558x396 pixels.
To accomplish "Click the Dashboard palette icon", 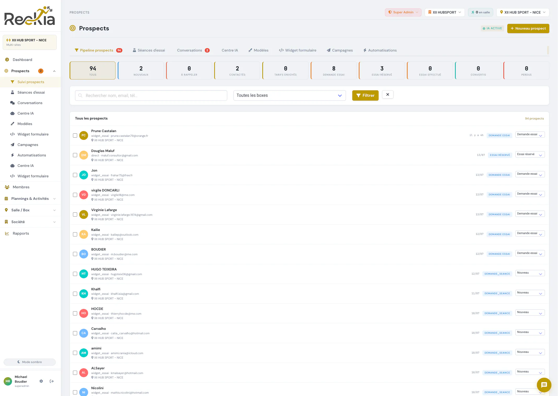I will [x=7, y=60].
